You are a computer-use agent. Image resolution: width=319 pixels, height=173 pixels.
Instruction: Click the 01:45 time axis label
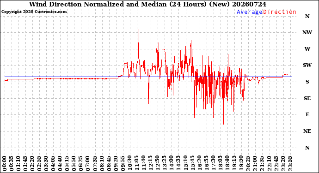click(x=25, y=163)
